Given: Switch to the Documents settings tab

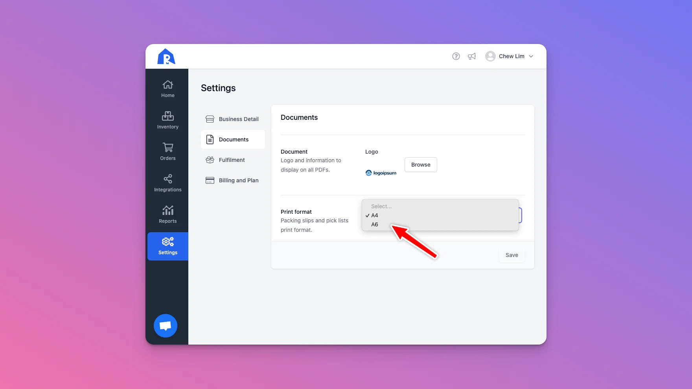Looking at the screenshot, I should pyautogui.click(x=233, y=139).
